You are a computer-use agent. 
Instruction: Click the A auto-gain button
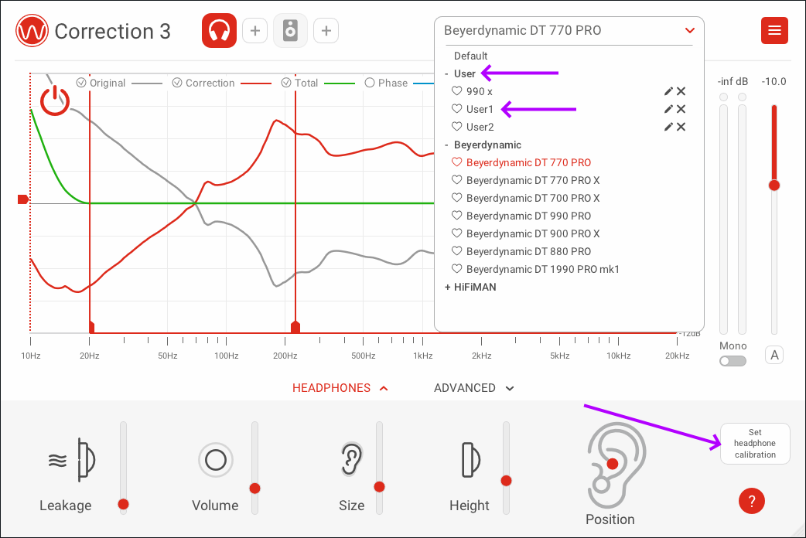(x=774, y=356)
